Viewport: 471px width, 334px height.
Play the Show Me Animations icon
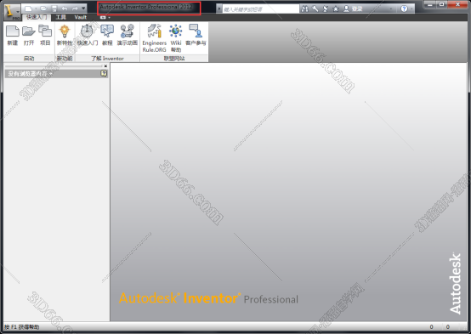point(127,35)
